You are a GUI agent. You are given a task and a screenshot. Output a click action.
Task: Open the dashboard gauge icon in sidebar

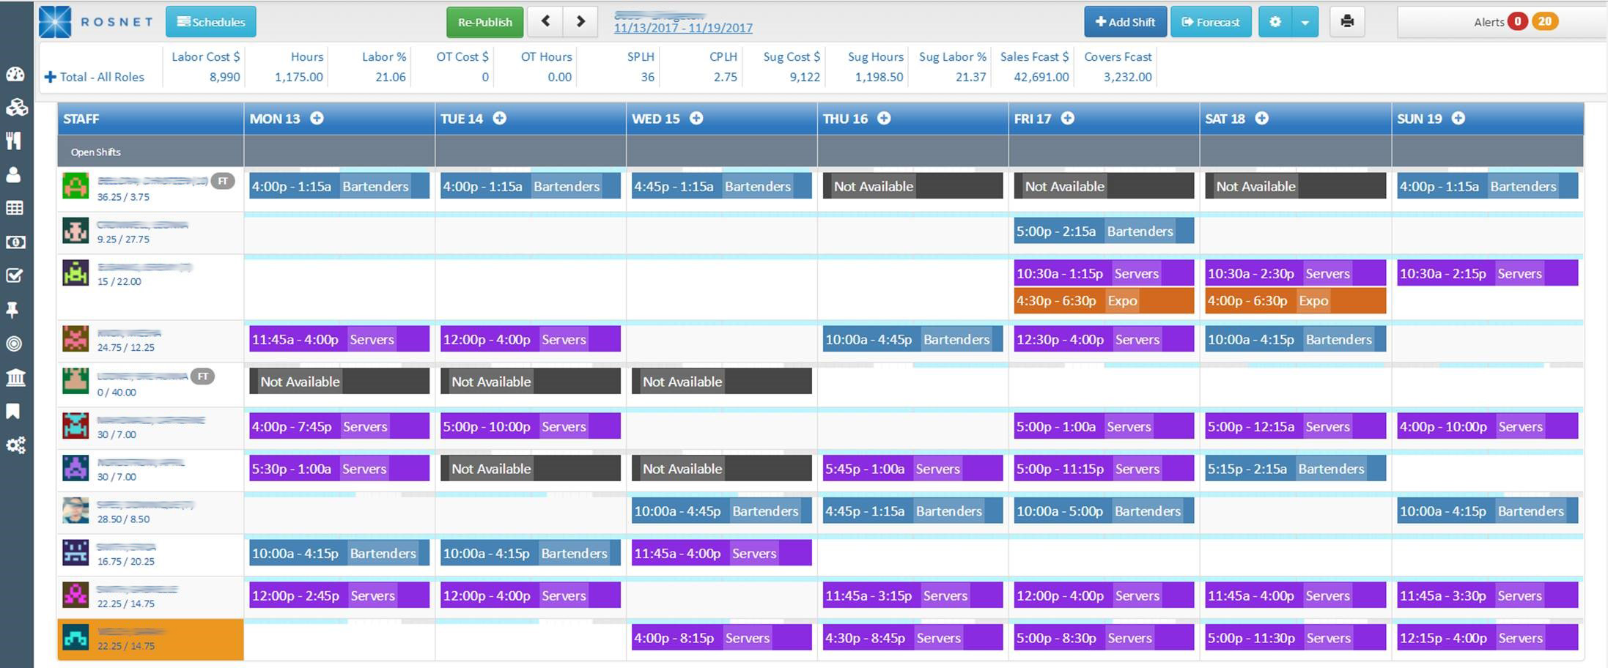pos(15,74)
